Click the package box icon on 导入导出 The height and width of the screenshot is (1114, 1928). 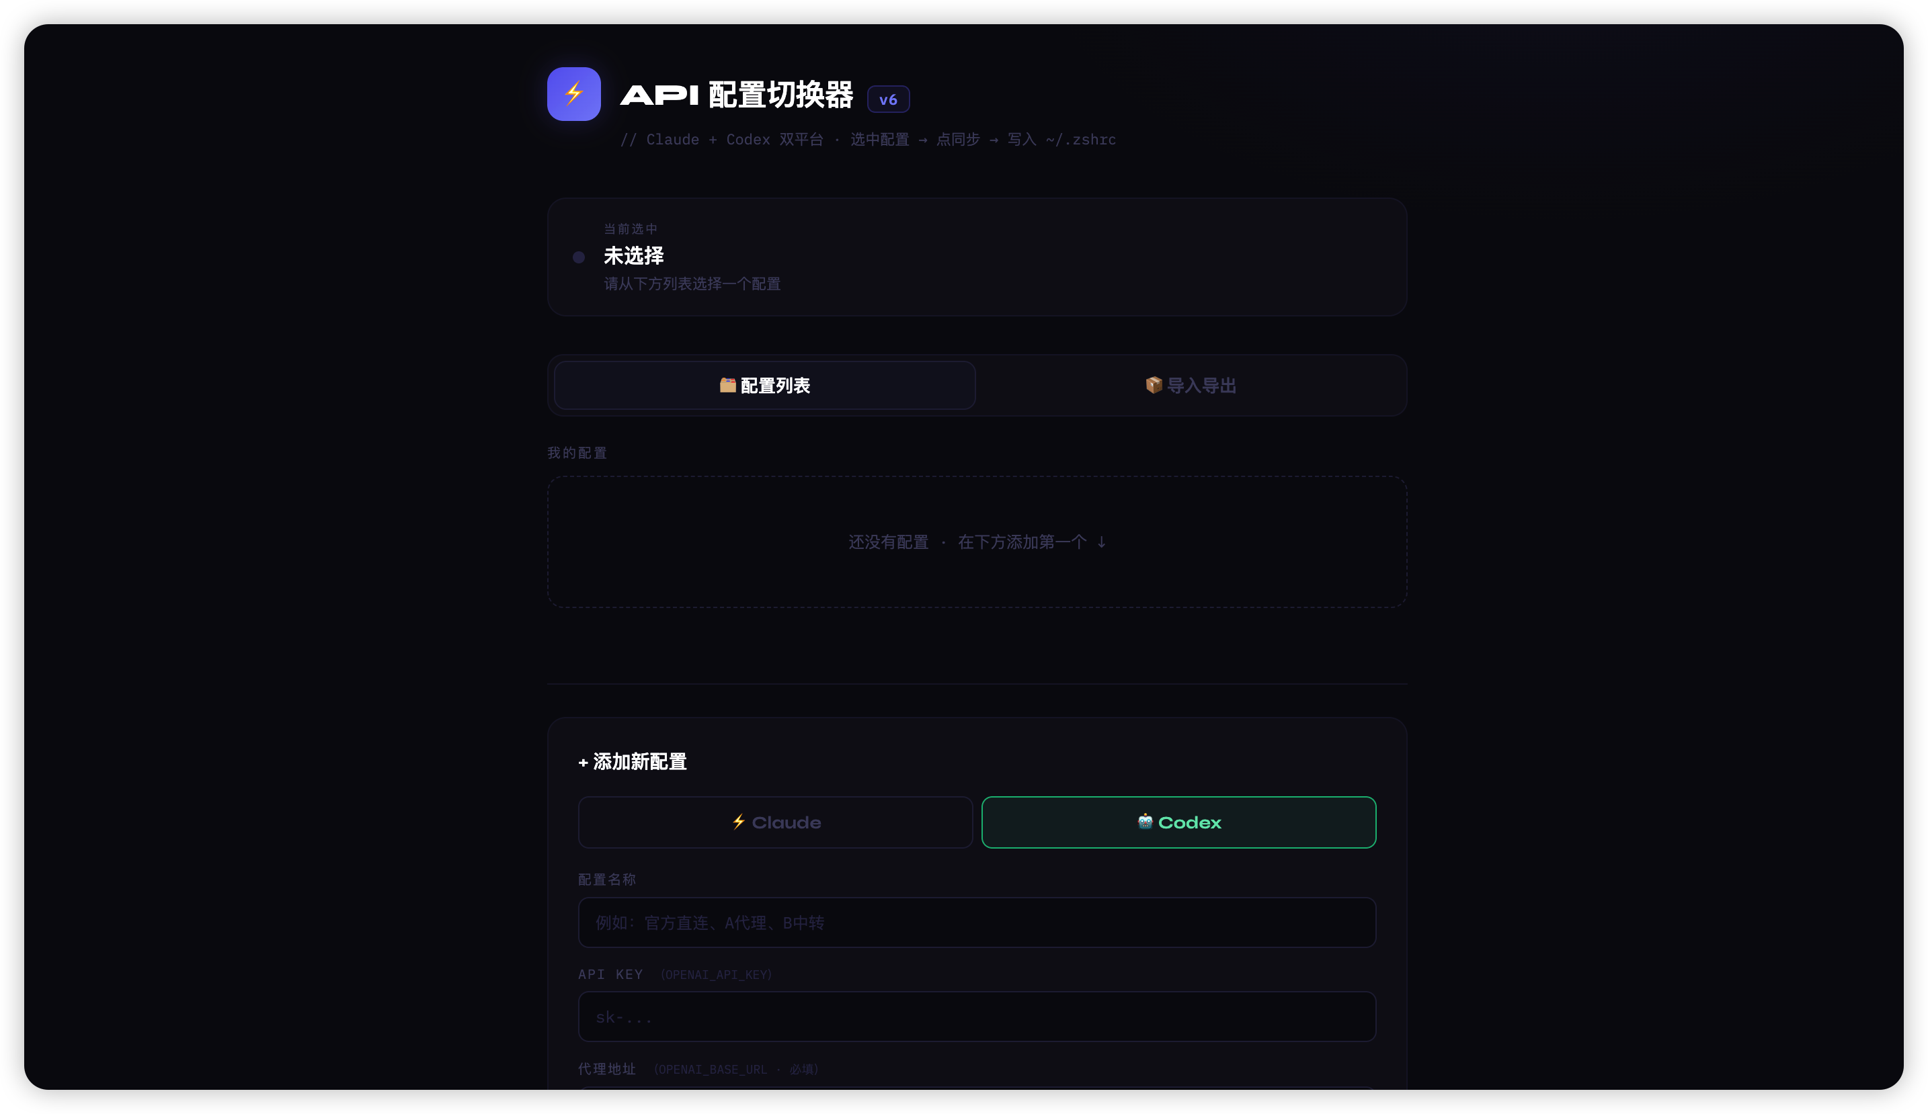pos(1154,386)
